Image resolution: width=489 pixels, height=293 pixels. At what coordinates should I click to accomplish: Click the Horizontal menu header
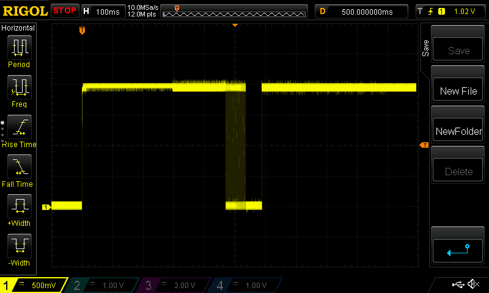(x=18, y=27)
